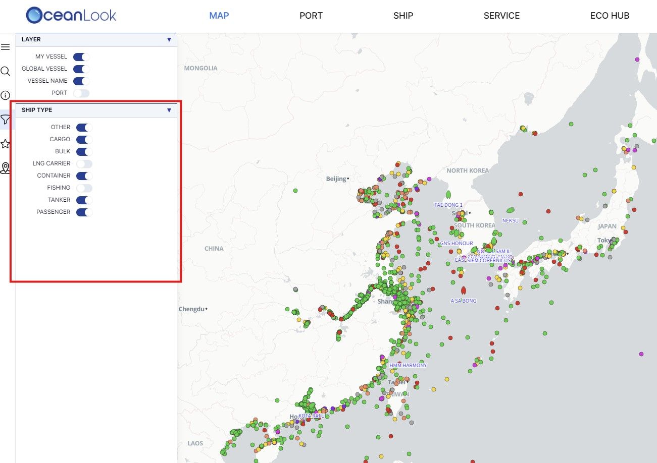This screenshot has width=657, height=463.
Task: Open favorites star sidebar icon
Action: 6,144
